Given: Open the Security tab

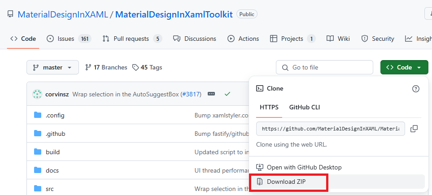Looking at the screenshot, I should coord(377,39).
